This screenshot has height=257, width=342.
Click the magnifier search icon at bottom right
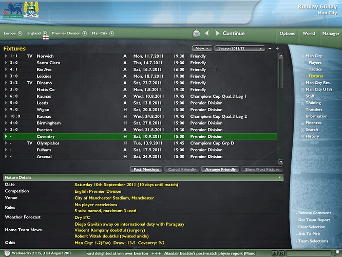[x=337, y=253]
